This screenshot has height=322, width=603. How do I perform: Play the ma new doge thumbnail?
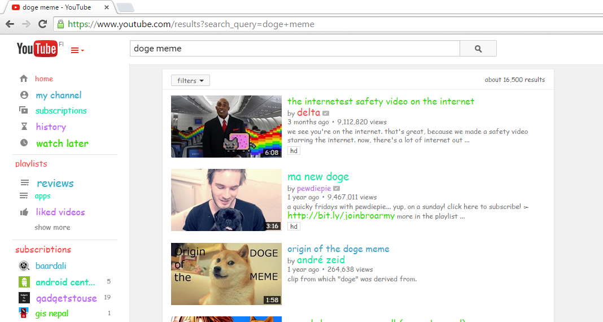[226, 200]
